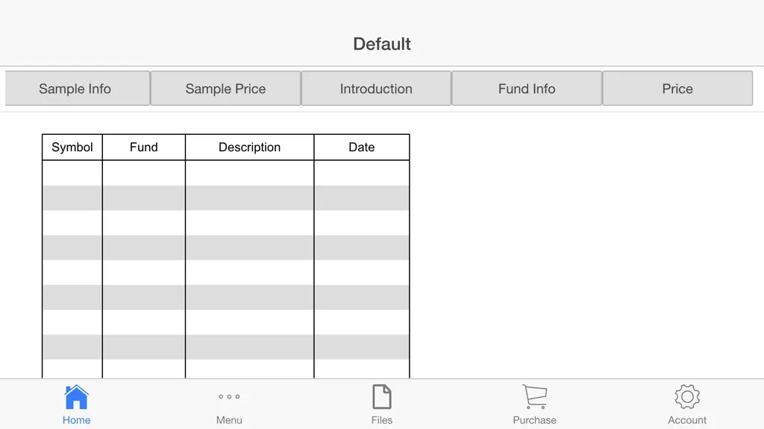
Task: Click the Files label in bottom bar
Action: pos(381,420)
